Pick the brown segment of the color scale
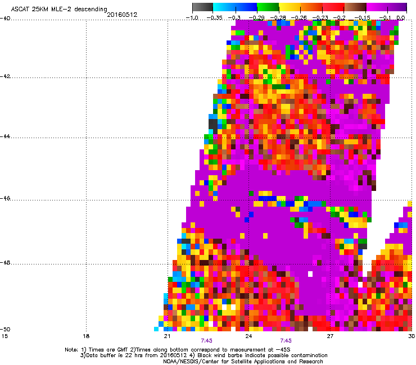This screenshot has height=365, width=416. coord(355,7)
